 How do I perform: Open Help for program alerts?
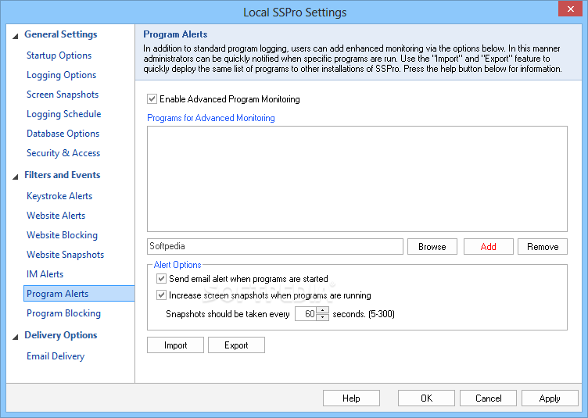[351, 398]
